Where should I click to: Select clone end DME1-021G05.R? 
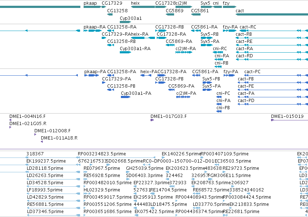point(10,127)
